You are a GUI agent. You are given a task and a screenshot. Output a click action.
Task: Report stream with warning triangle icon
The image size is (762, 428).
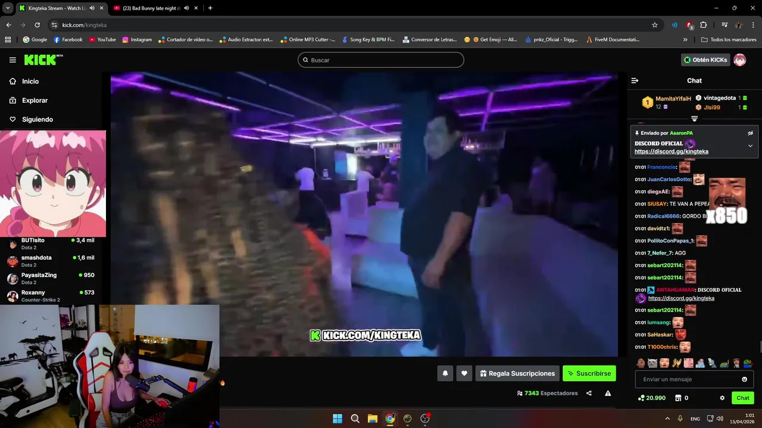(608, 393)
